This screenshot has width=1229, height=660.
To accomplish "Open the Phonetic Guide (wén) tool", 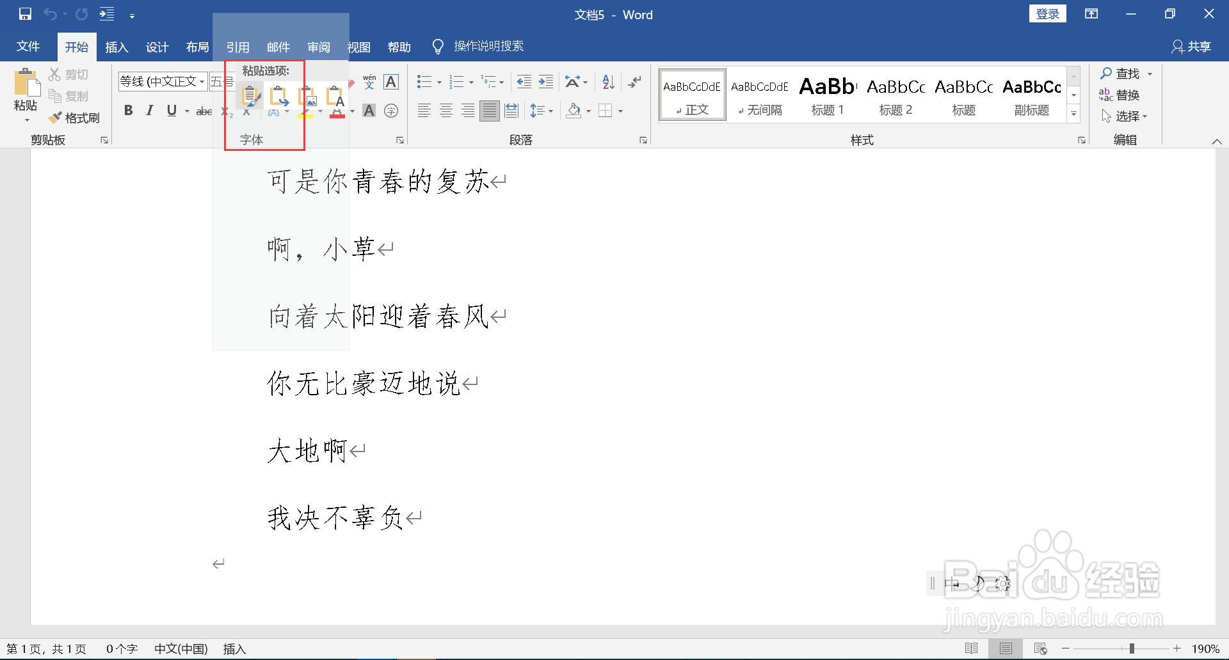I will tap(368, 82).
